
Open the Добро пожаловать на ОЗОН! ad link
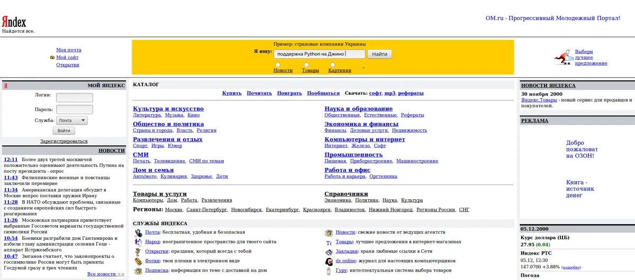(582, 149)
